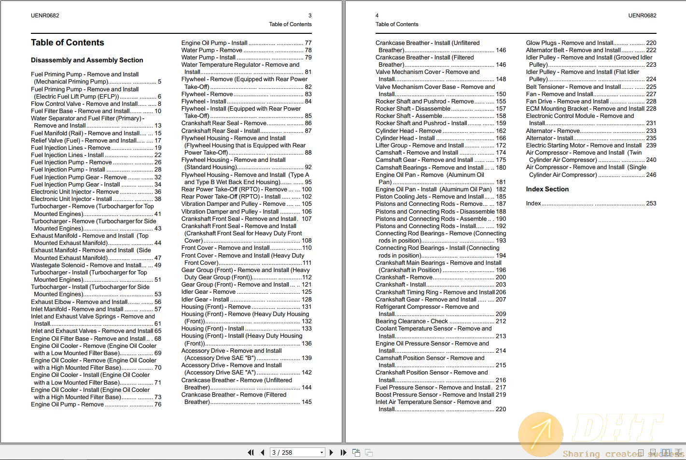Click 'Bearing Clearance - Check' entry
Screen dimensions: 686x460
[x=441, y=321]
